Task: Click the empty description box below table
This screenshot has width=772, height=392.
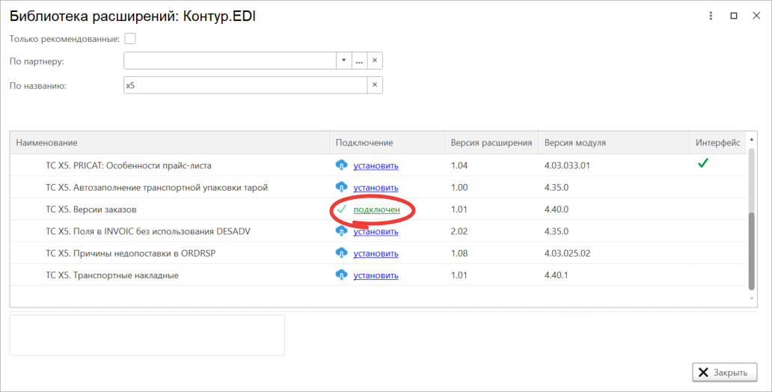Action: click(147, 335)
